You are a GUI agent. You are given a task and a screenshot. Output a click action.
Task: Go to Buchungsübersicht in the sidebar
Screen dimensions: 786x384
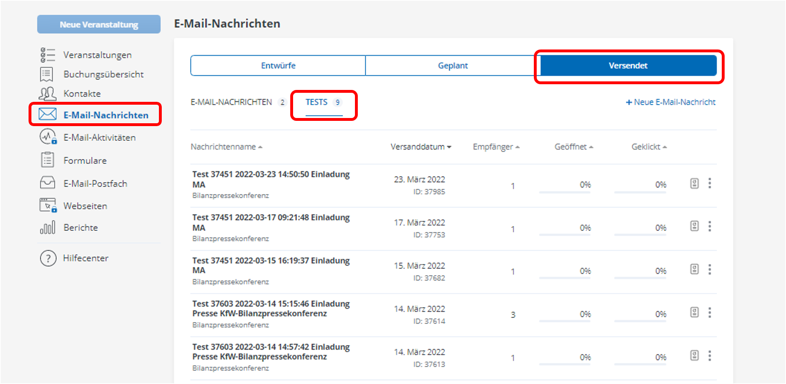pyautogui.click(x=104, y=74)
